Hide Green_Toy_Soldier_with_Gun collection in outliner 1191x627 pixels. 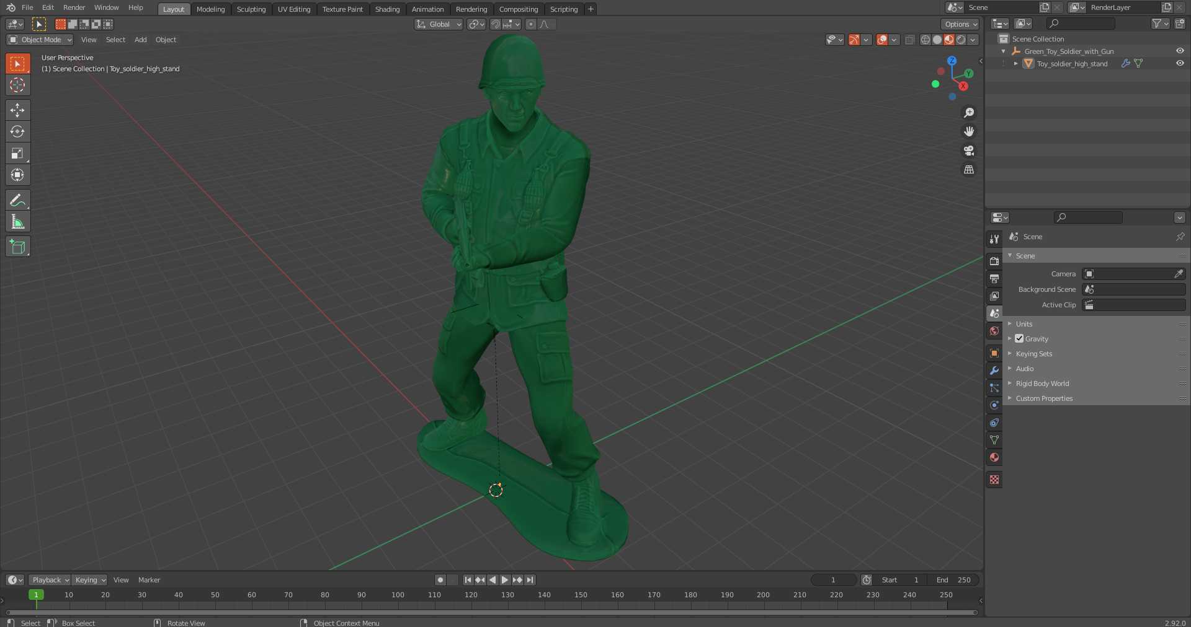1180,51
